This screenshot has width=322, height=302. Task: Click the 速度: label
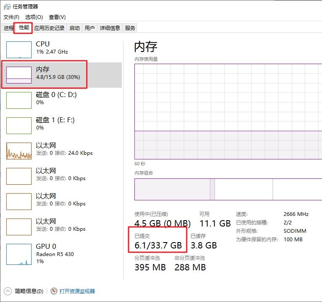pos(241,214)
